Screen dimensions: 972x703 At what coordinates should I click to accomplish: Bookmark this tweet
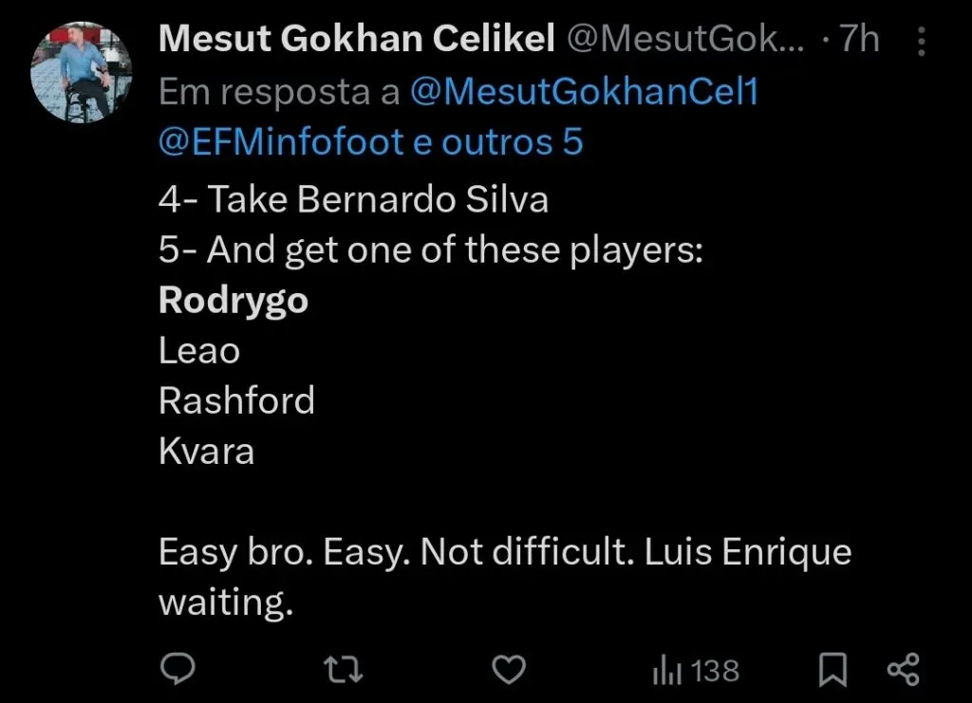(x=832, y=670)
